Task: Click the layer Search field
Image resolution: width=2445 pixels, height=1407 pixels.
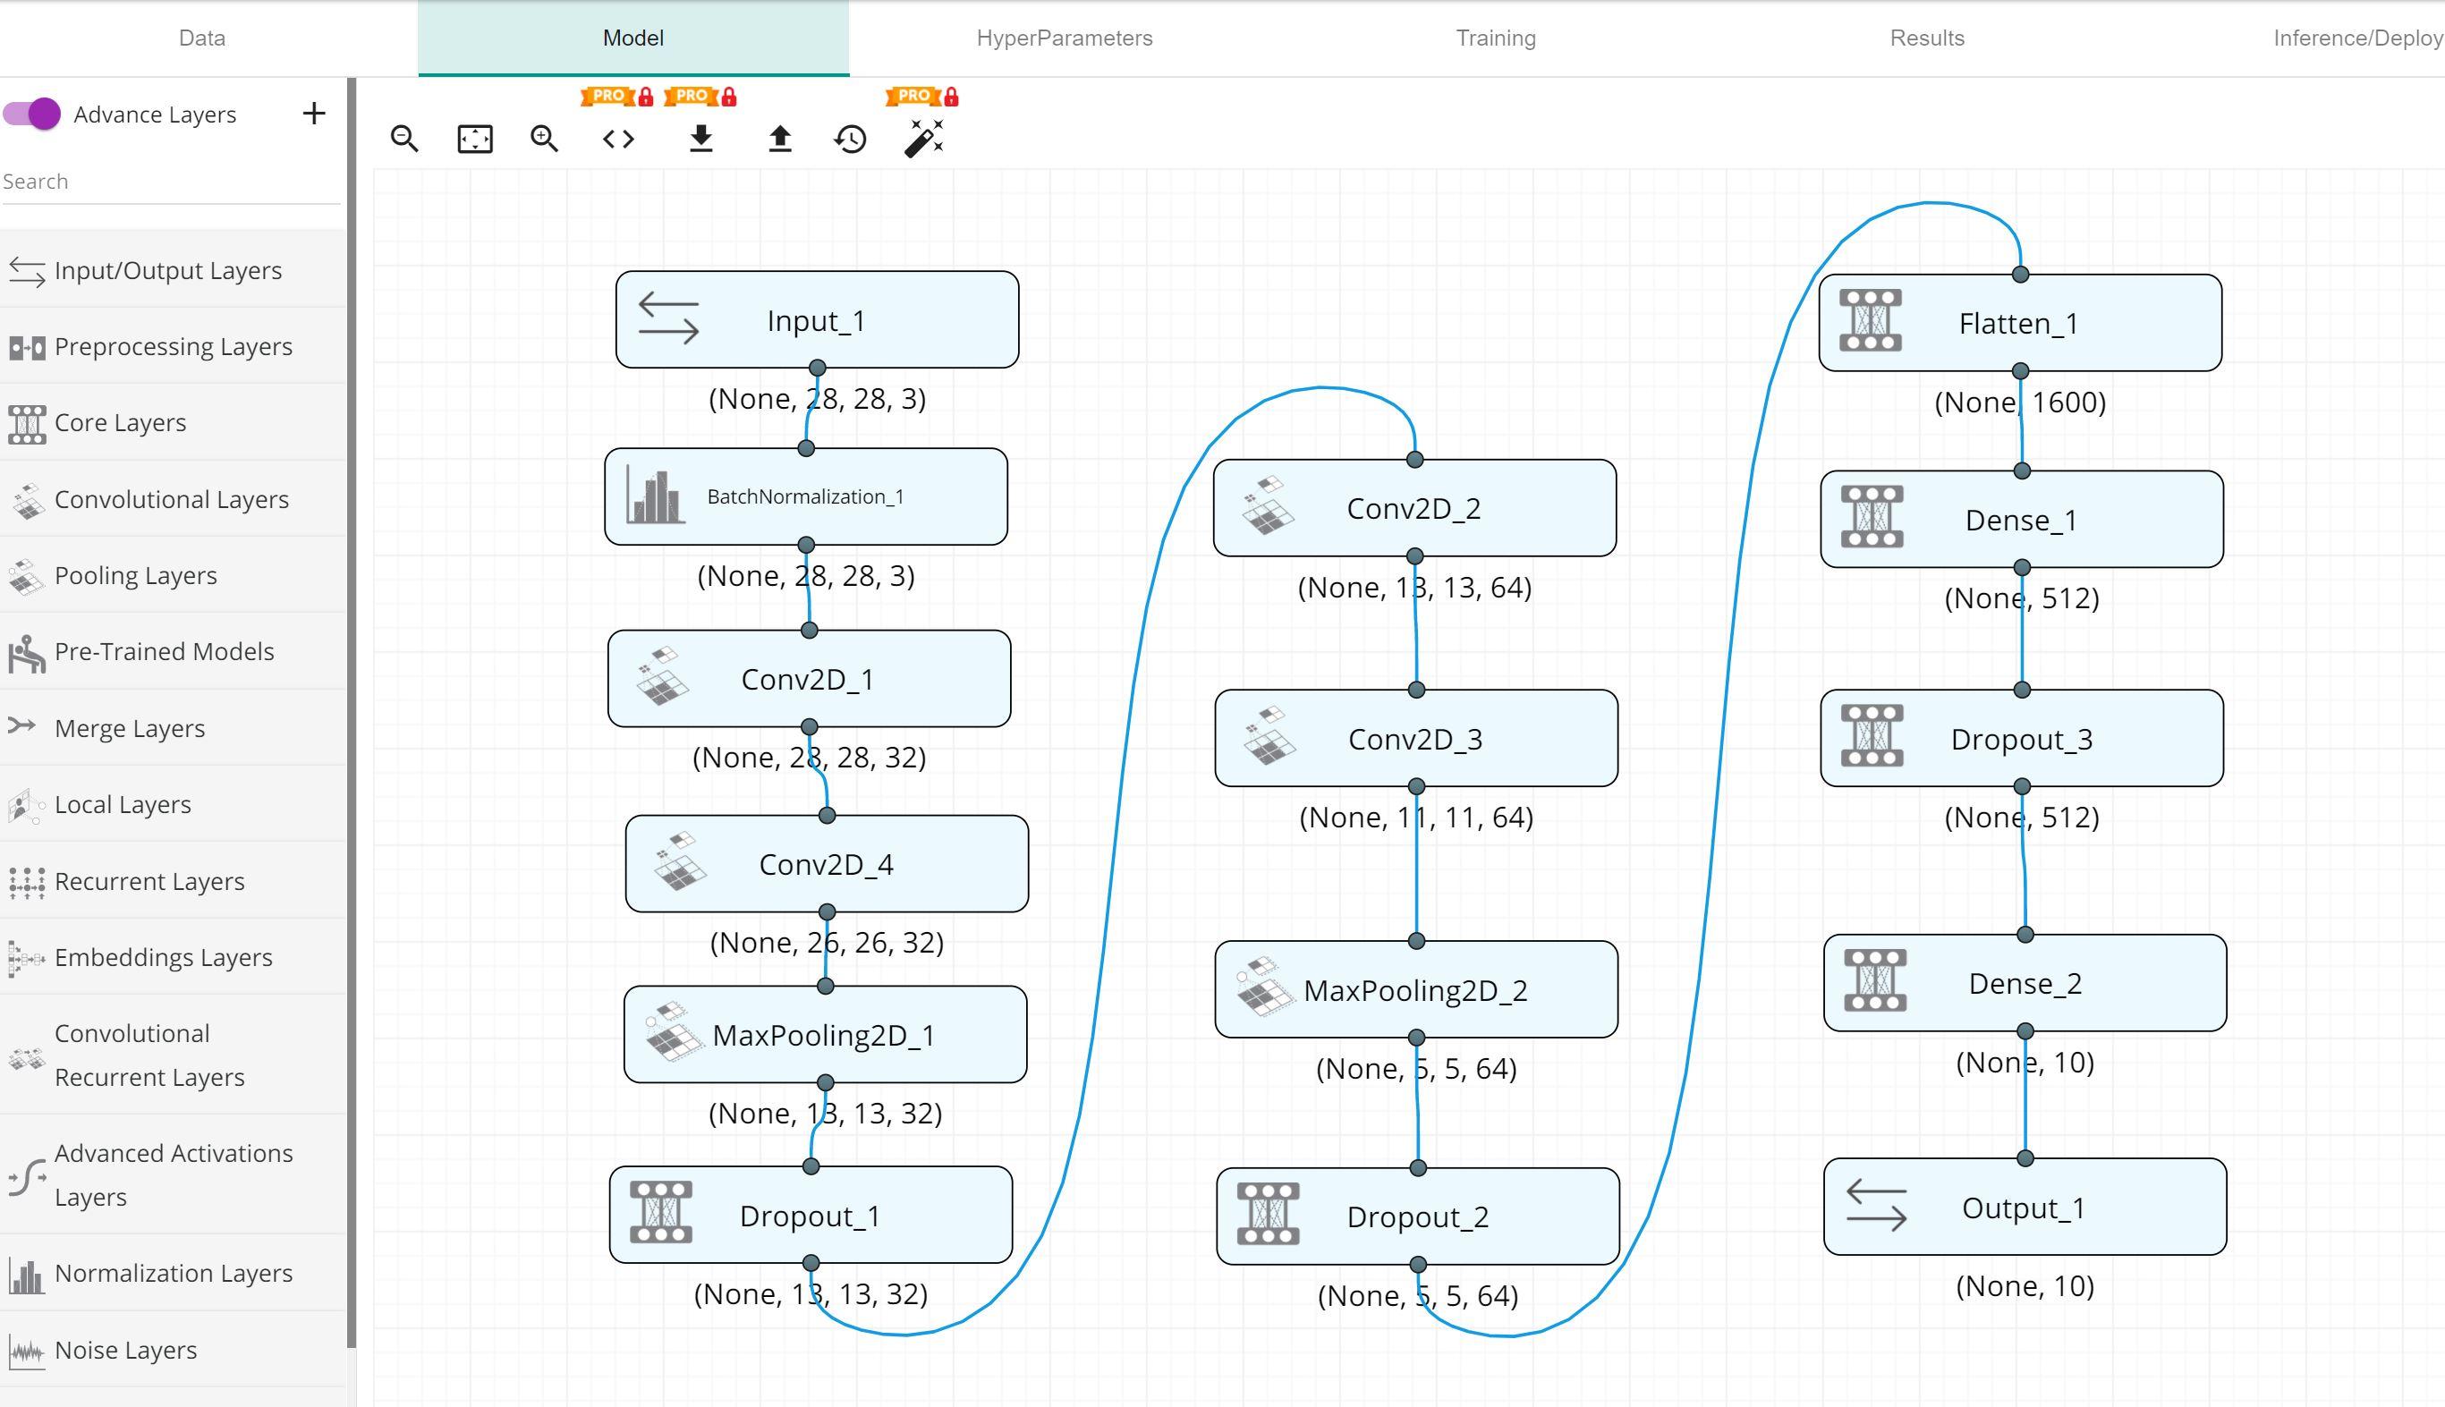Action: [x=170, y=182]
